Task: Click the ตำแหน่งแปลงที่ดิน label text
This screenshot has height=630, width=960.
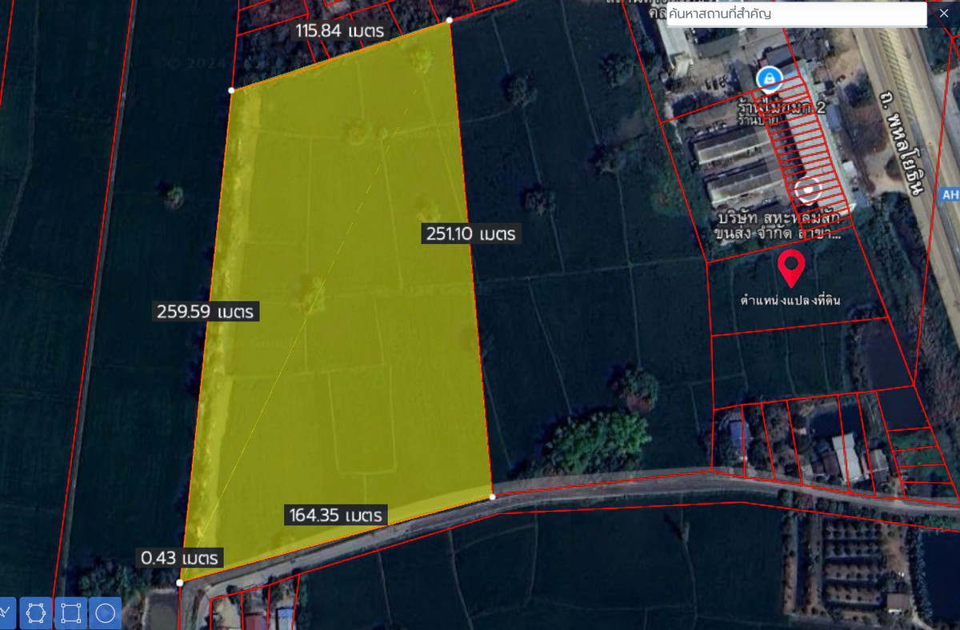Action: pyautogui.click(x=790, y=301)
